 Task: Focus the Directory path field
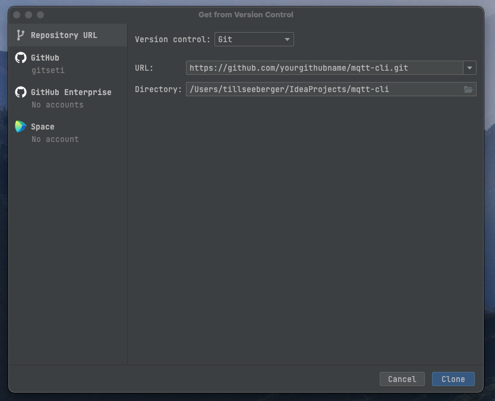point(331,89)
